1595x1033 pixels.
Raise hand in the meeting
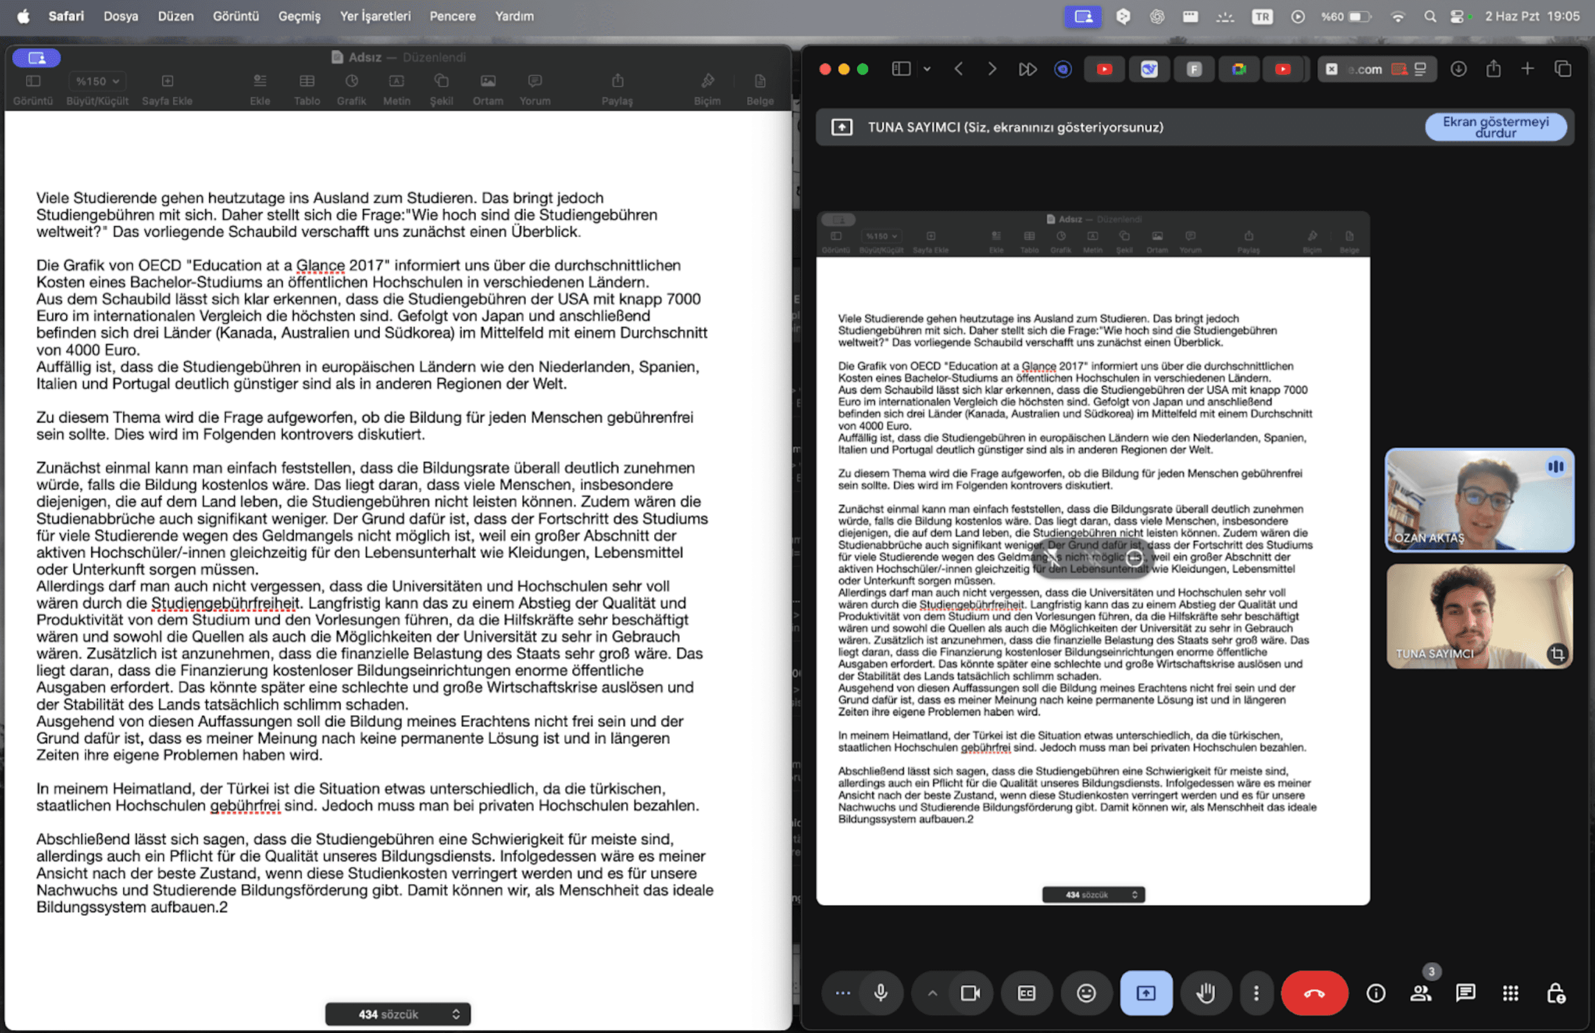tap(1205, 993)
